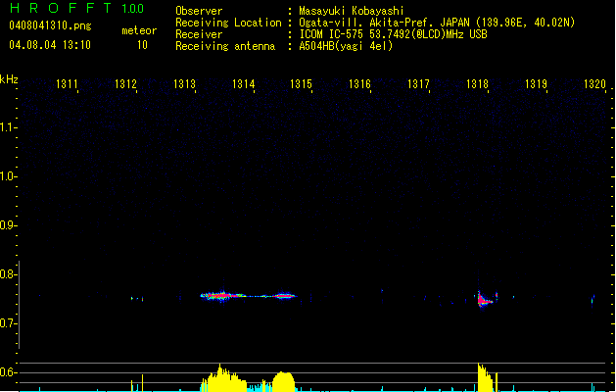The height and width of the screenshot is (392, 616).
Task: Click the Receiving antenna label
Action: [x=225, y=46]
